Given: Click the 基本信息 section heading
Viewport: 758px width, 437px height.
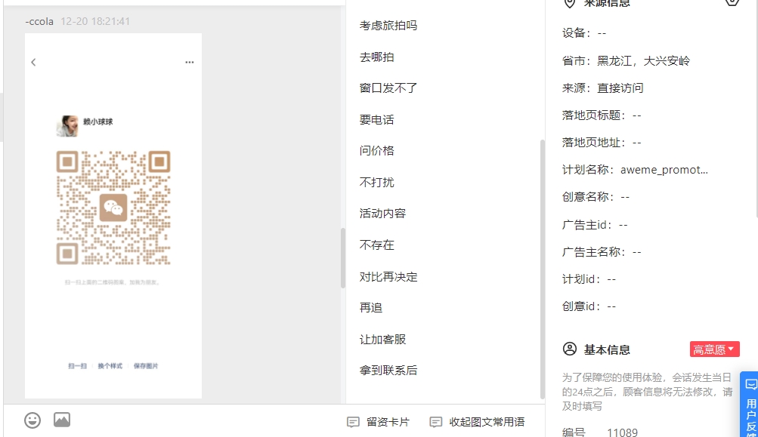Looking at the screenshot, I should [x=607, y=349].
